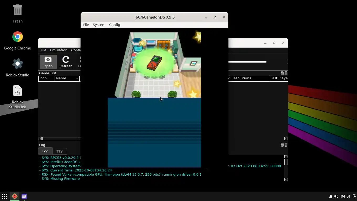Viewport: 357px width, 201px height.
Task: Minimize the RPCS3 window
Action: tap(265, 43)
